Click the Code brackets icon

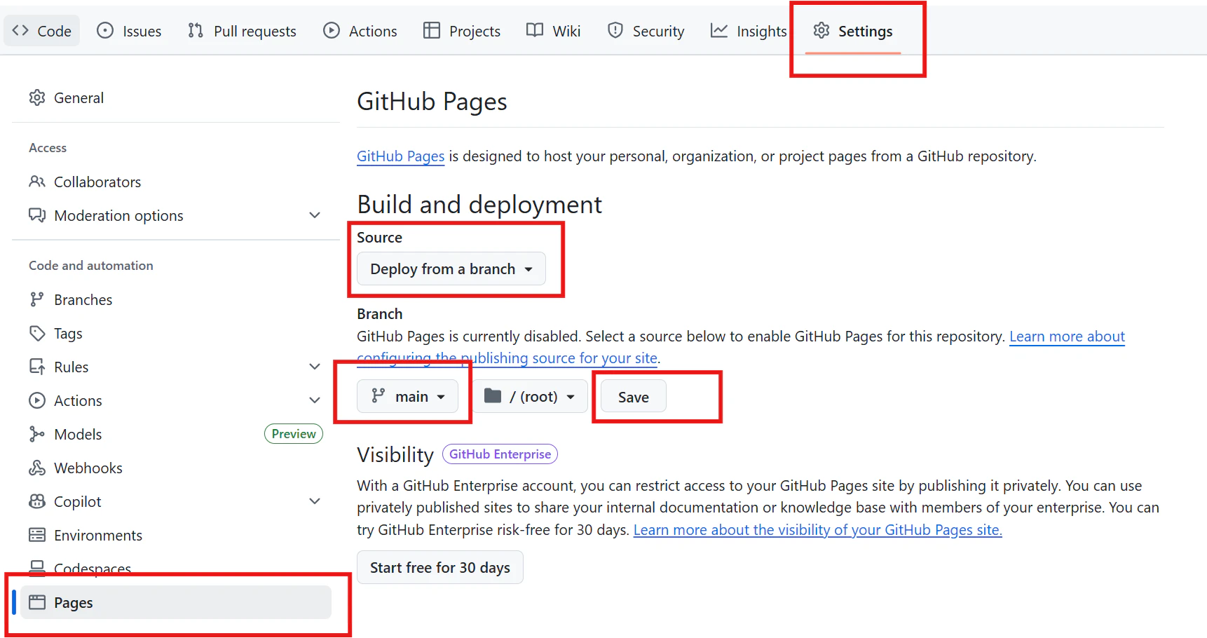(20, 31)
